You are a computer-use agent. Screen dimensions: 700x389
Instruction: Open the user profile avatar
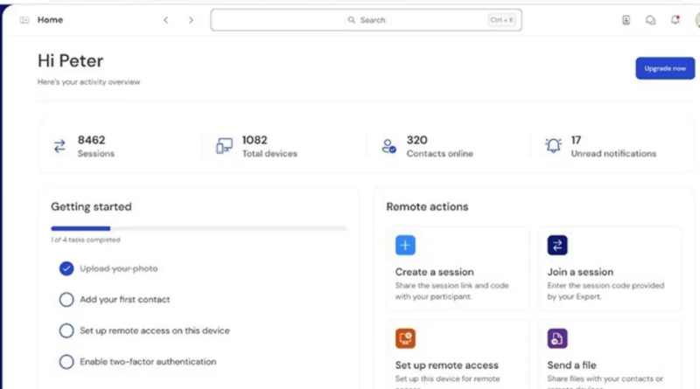coord(696,20)
